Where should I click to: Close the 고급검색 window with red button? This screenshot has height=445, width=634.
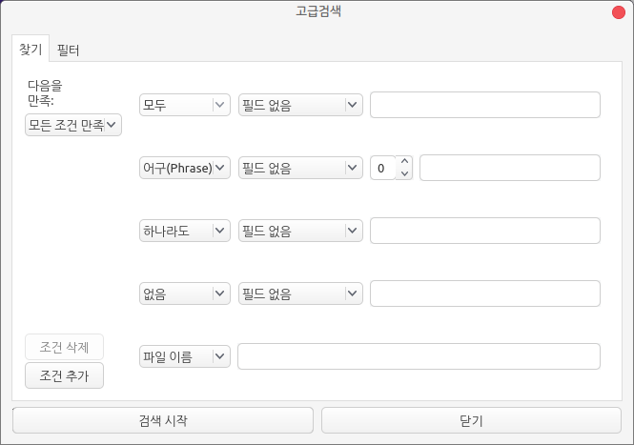617,12
